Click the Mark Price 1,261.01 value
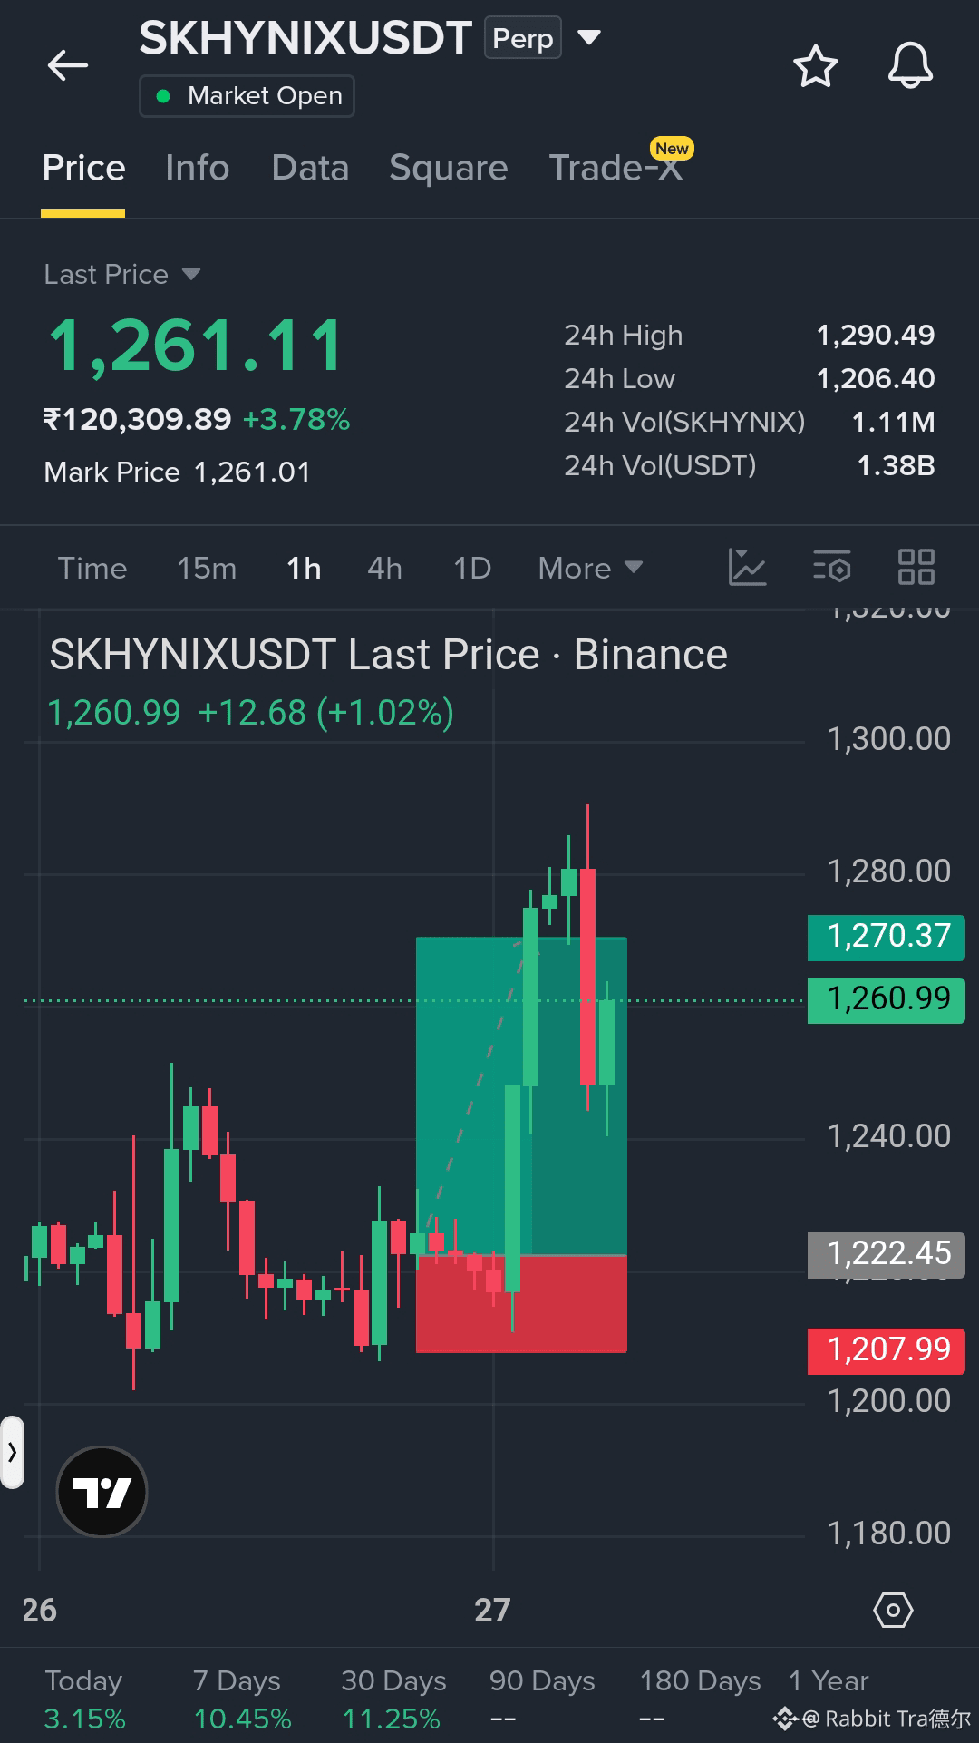 tap(253, 472)
